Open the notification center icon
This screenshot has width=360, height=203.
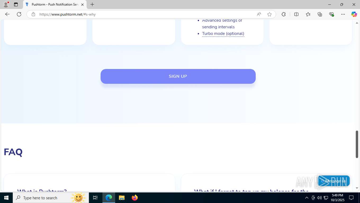point(351,198)
